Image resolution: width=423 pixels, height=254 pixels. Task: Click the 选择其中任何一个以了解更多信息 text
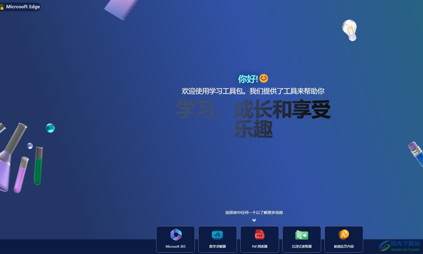[254, 213]
